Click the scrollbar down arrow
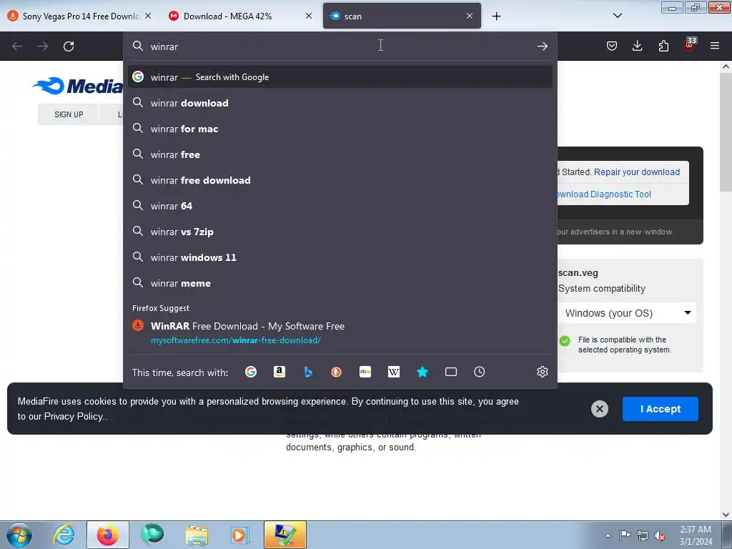 point(726,515)
